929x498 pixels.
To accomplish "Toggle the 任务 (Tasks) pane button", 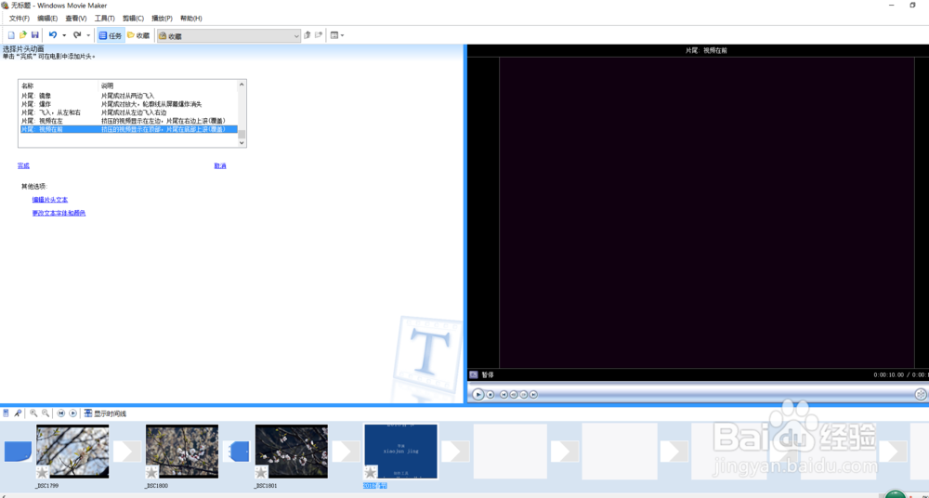I will [111, 35].
